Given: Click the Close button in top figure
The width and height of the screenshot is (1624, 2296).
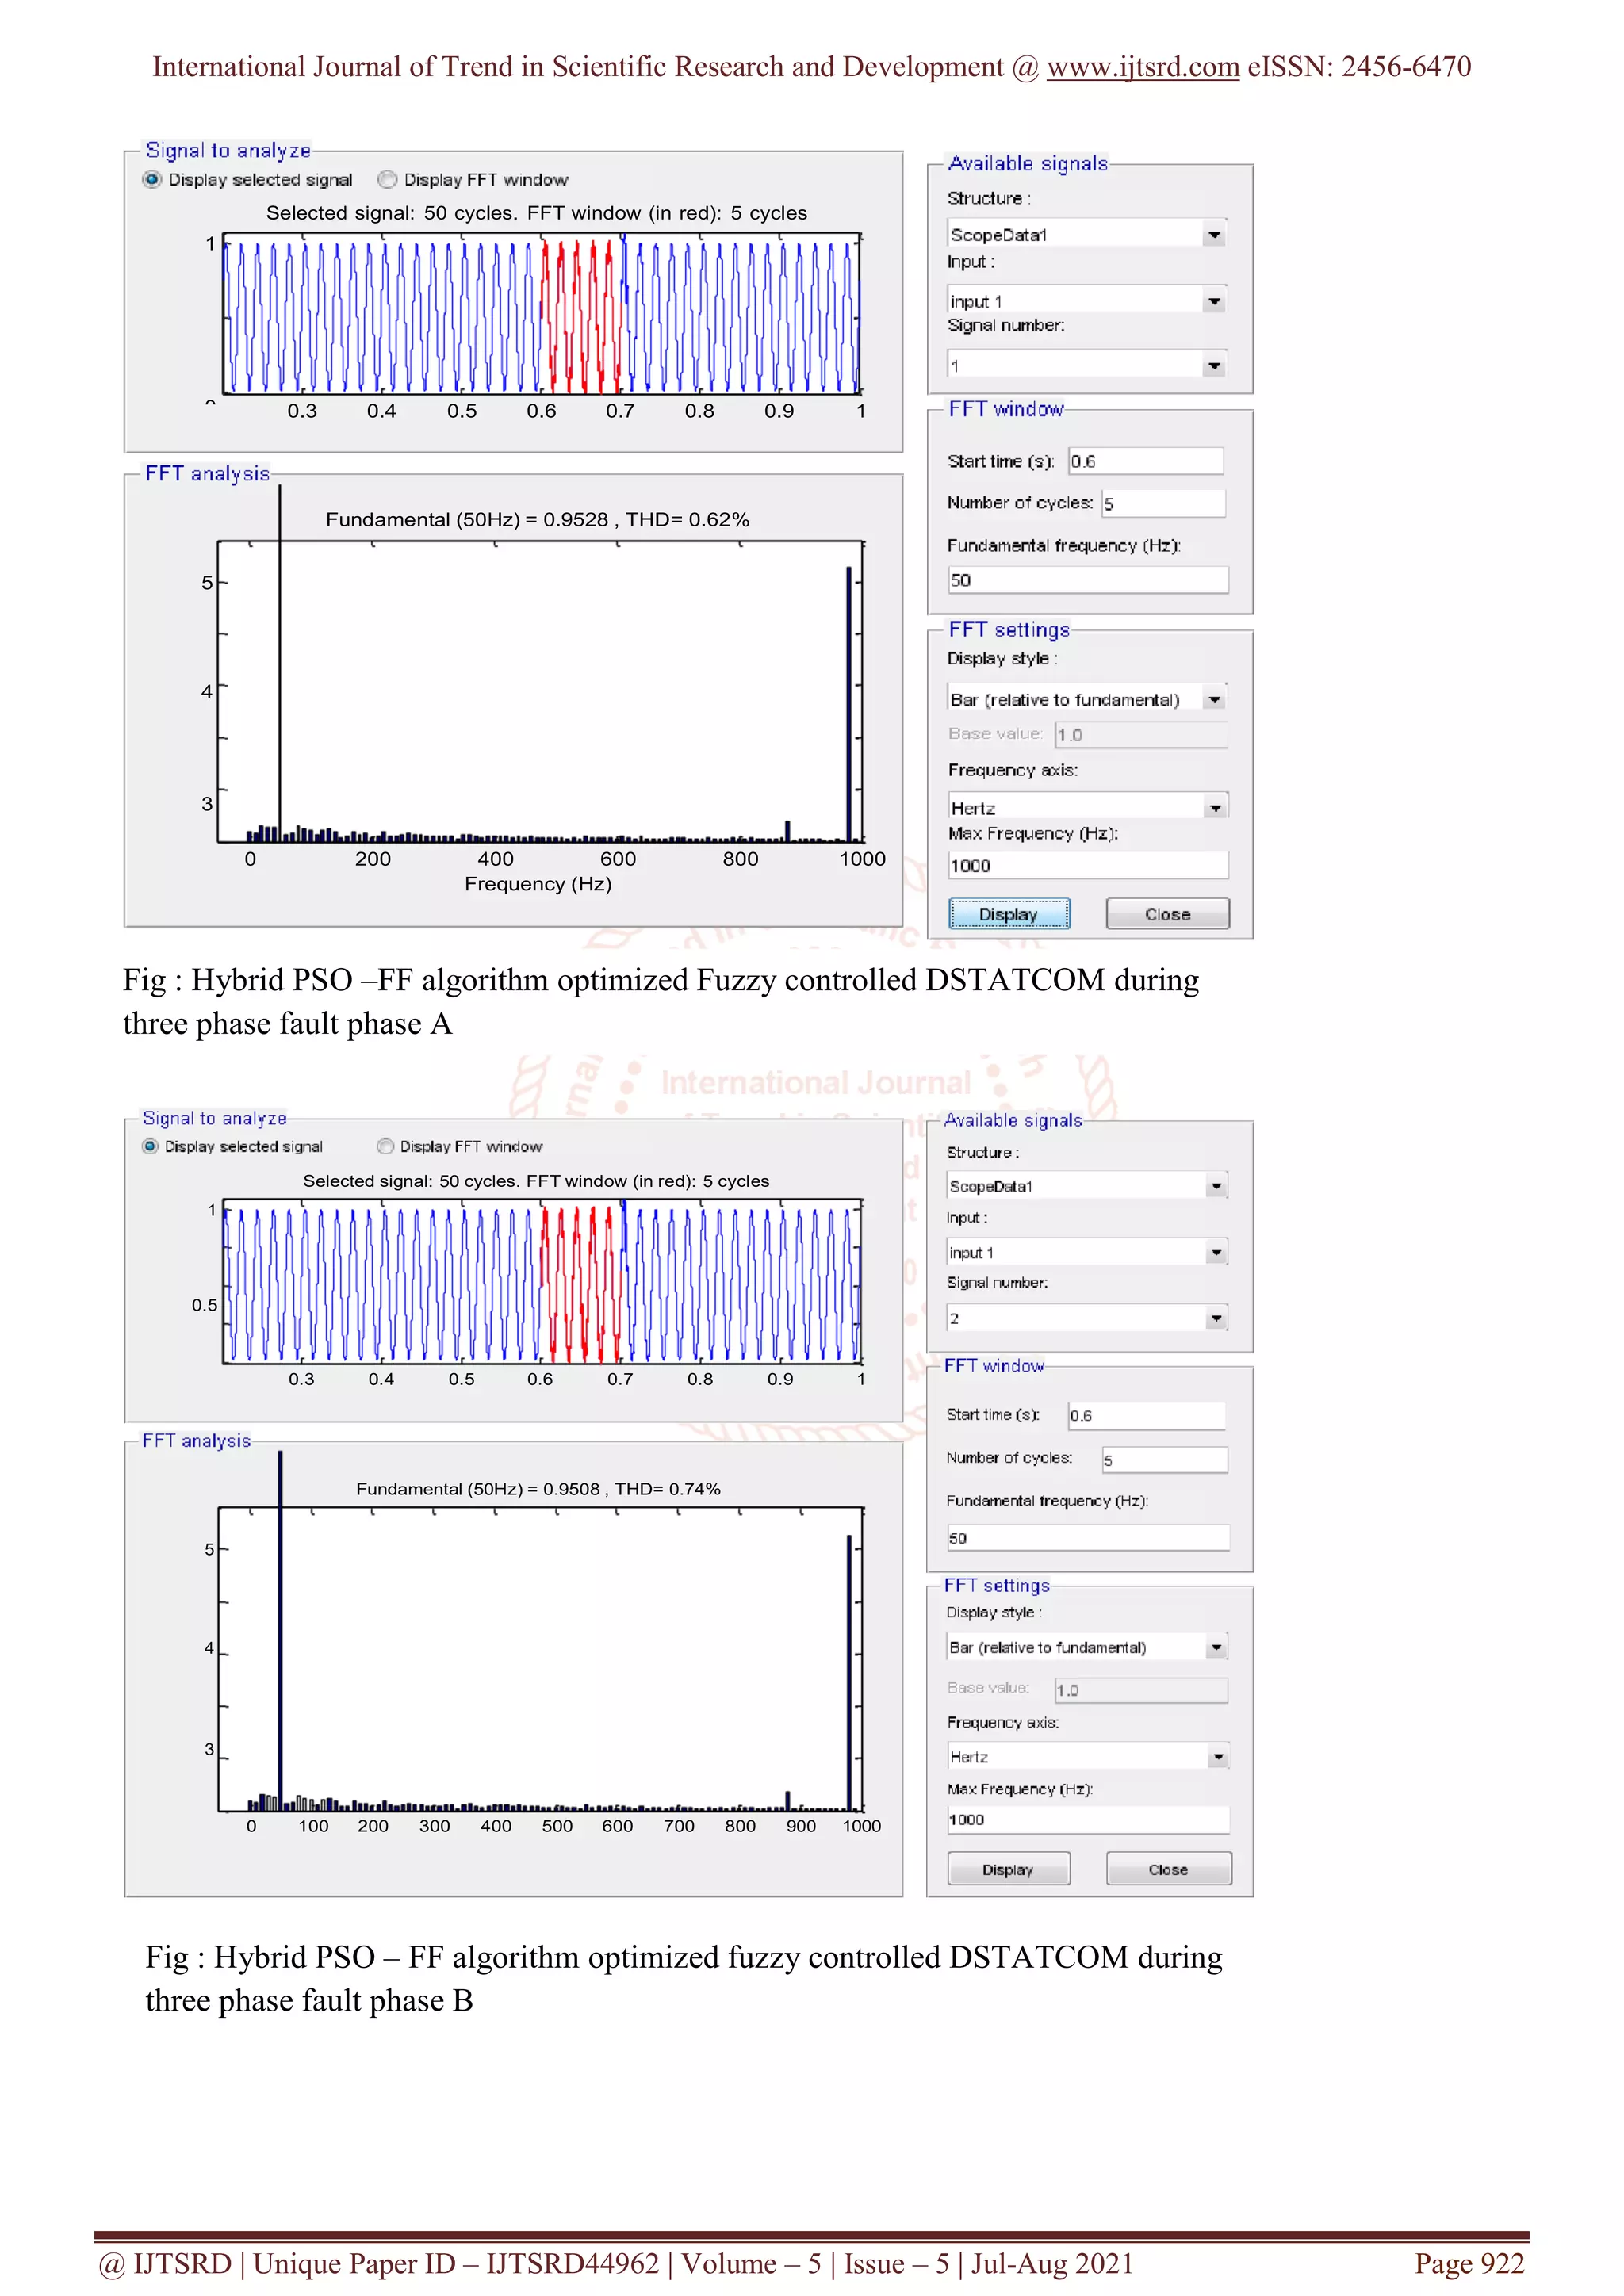Looking at the screenshot, I should click(x=1168, y=914).
